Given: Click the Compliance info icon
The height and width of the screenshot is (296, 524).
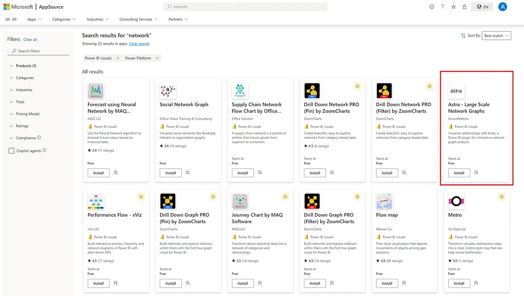Looking at the screenshot, I should [39, 137].
